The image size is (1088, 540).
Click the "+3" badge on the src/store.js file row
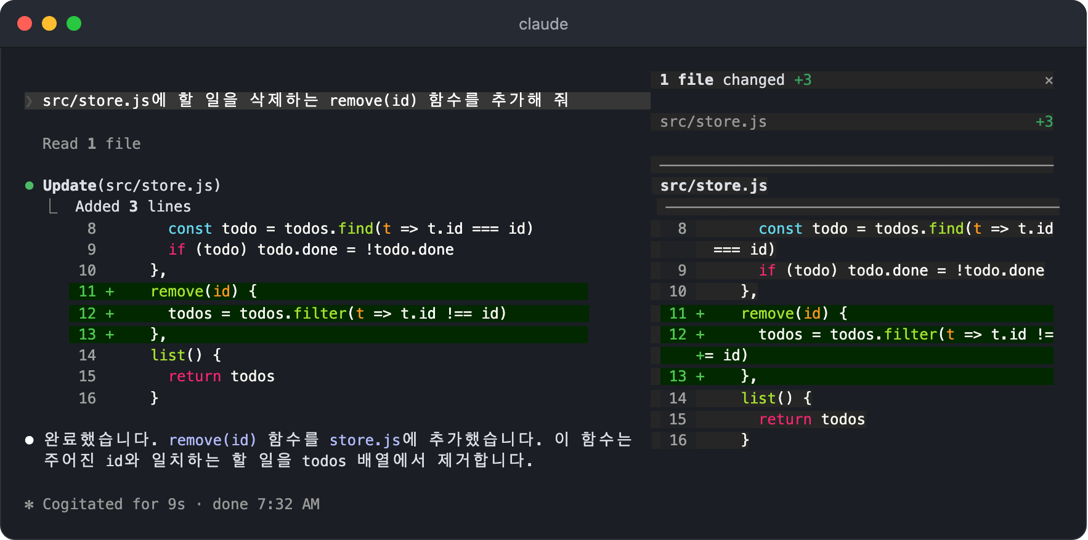coord(1044,122)
